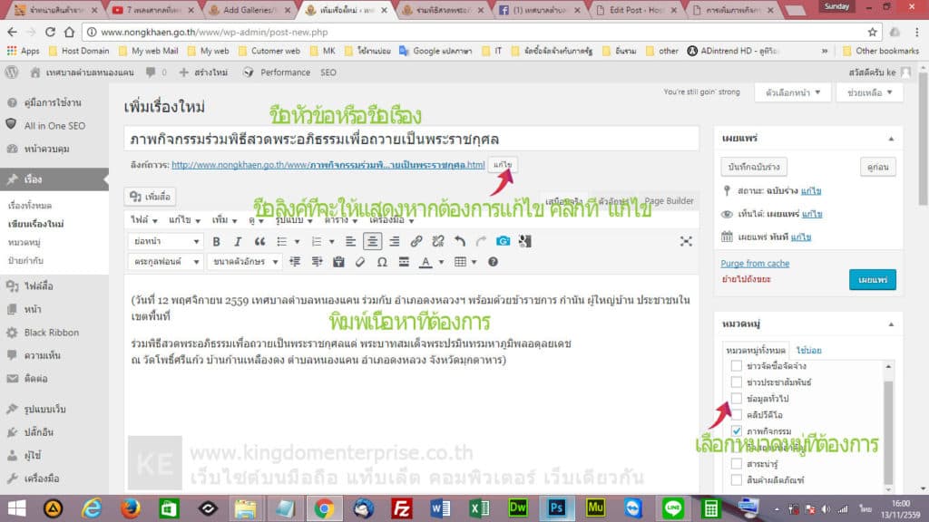This screenshot has width=929, height=522.
Task: Insert a hyperlink using the link icon
Action: coord(417,243)
